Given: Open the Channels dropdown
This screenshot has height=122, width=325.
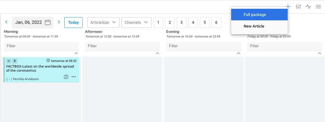Looking at the screenshot, I should (x=136, y=23).
